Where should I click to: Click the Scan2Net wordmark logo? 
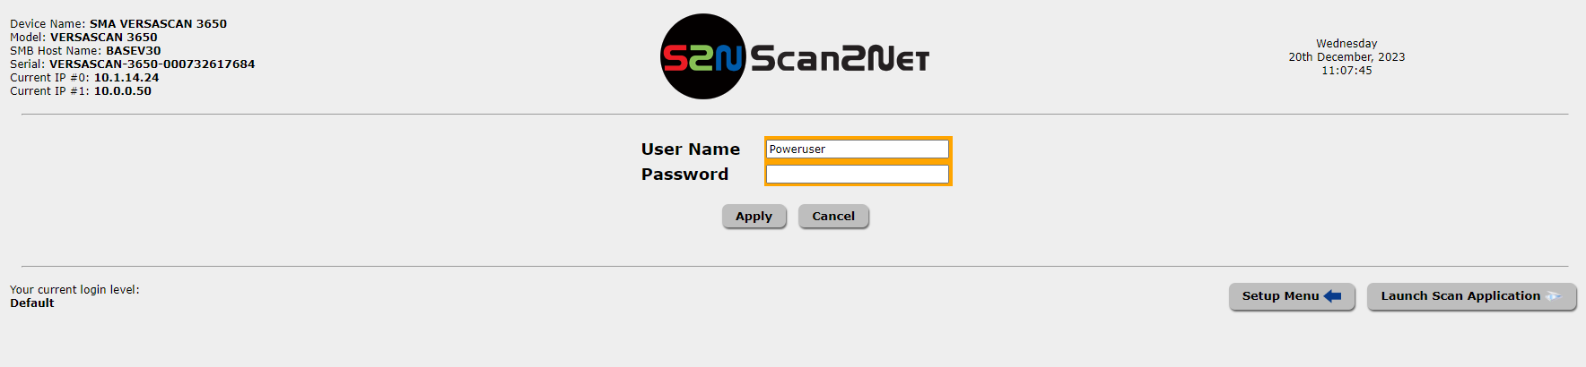(x=840, y=58)
